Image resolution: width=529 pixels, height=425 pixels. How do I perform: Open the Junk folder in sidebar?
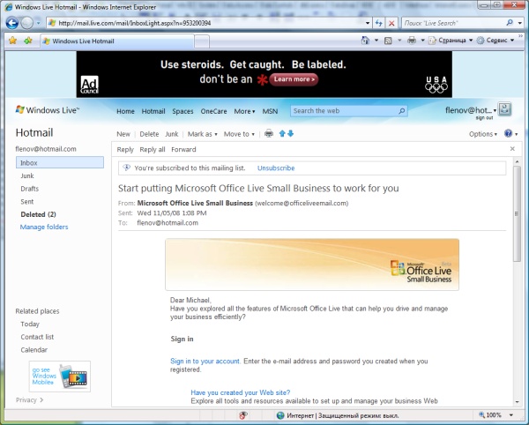coord(27,175)
